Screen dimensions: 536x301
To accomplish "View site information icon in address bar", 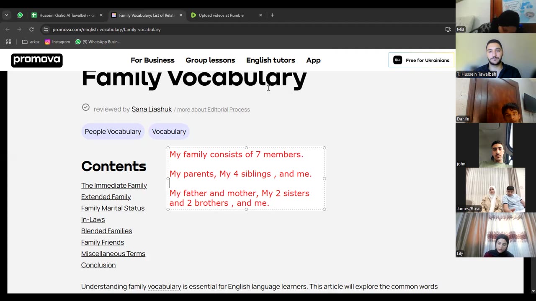I will pyautogui.click(x=46, y=30).
